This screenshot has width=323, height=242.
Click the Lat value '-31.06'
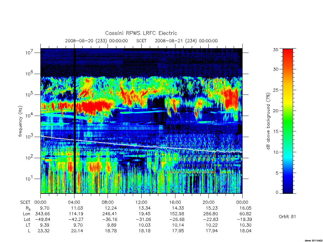(144, 220)
